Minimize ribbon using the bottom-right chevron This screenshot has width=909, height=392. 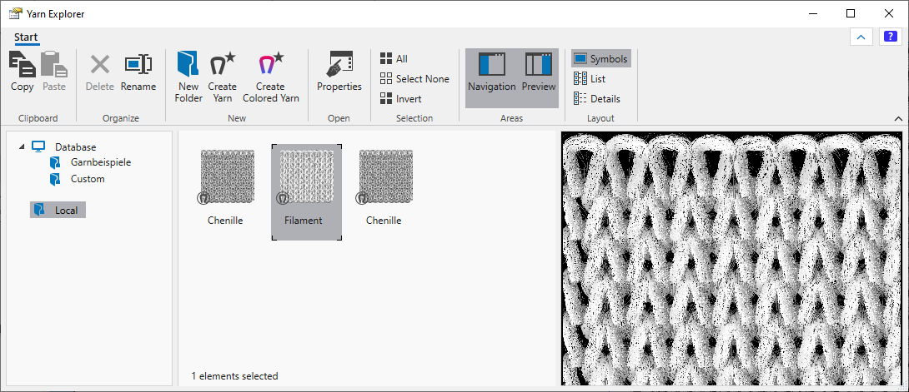click(x=898, y=119)
